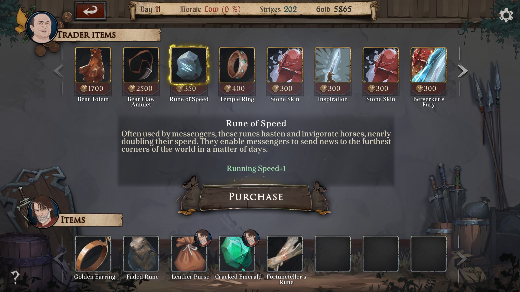Select the Leather Purse inventory item

click(x=189, y=254)
